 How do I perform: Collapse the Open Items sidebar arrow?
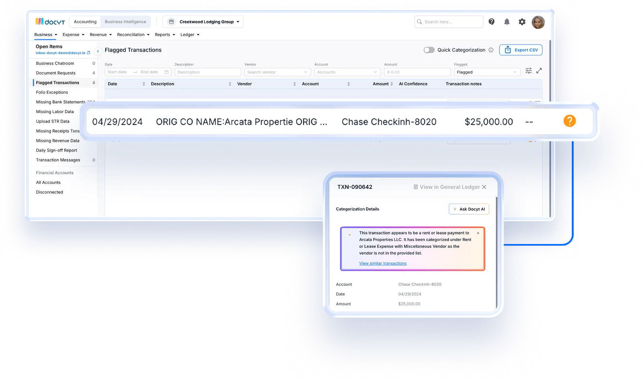coord(98,51)
